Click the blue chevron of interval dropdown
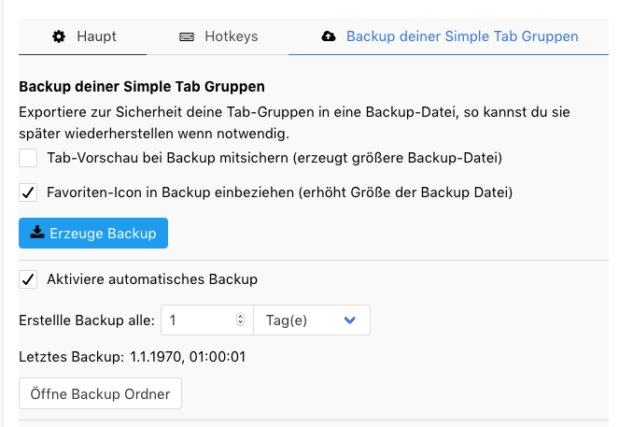Screen dimensions: 619x427 (350, 320)
